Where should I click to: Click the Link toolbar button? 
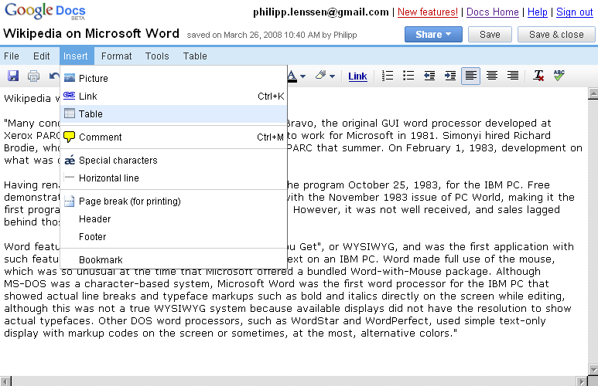point(357,76)
